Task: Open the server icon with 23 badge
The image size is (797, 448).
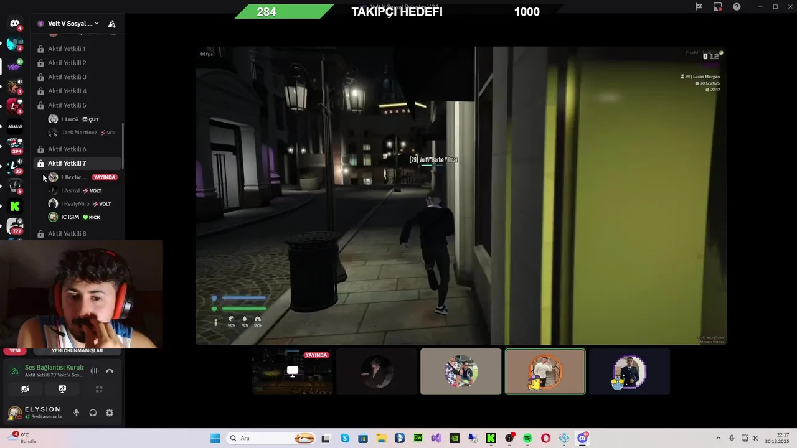Action: (x=15, y=166)
